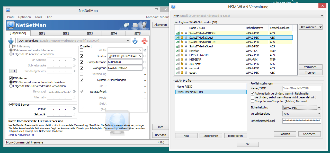Viewport: 330px width, 153px height.
Task: Uncheck the WINS Server checkbox
Action: coord(11,105)
